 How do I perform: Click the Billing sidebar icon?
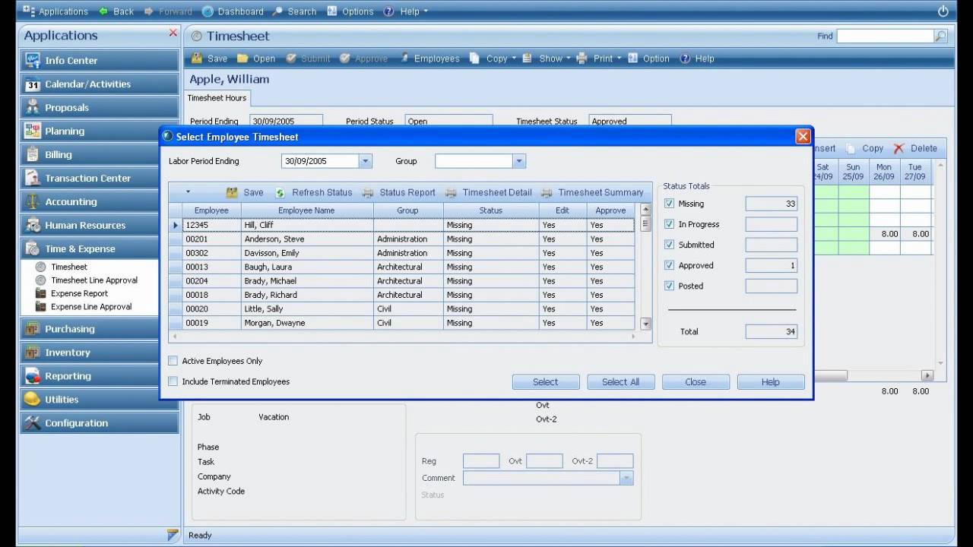tap(33, 154)
